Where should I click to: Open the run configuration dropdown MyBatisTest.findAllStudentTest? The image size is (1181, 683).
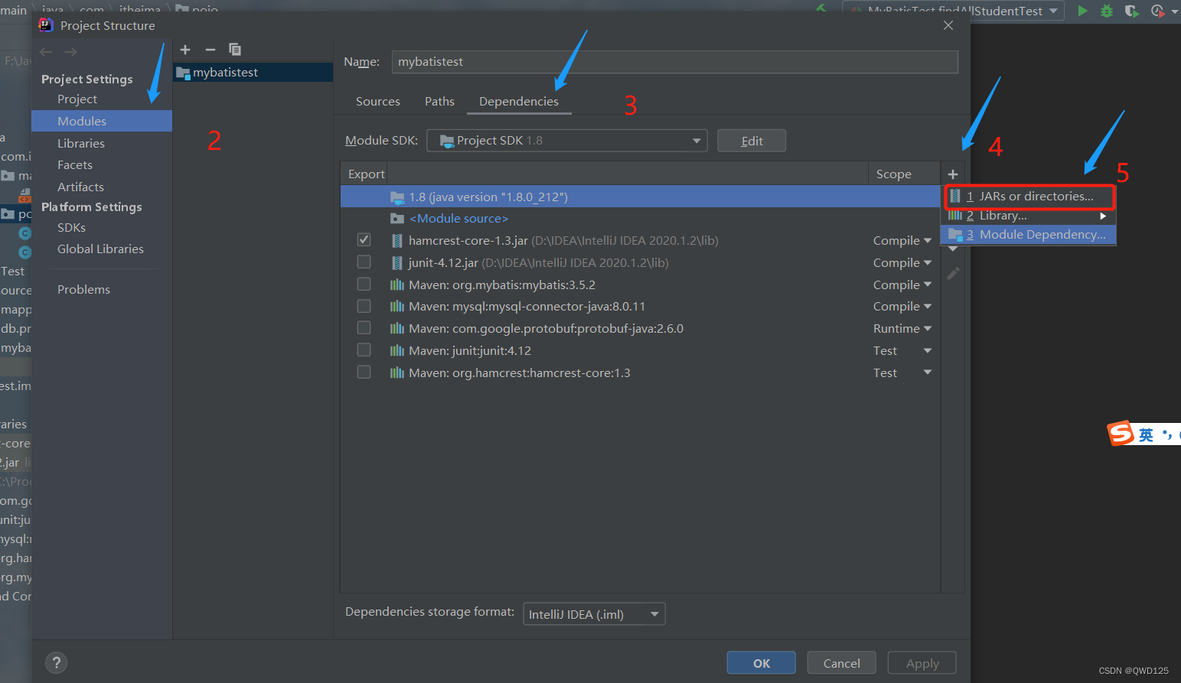(x=953, y=11)
